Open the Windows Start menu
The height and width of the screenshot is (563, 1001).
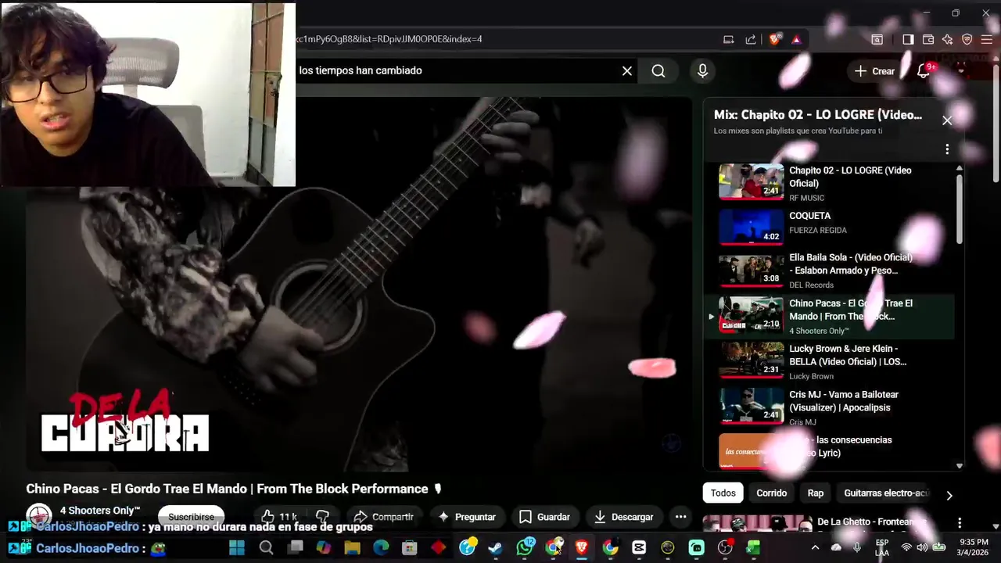236,547
